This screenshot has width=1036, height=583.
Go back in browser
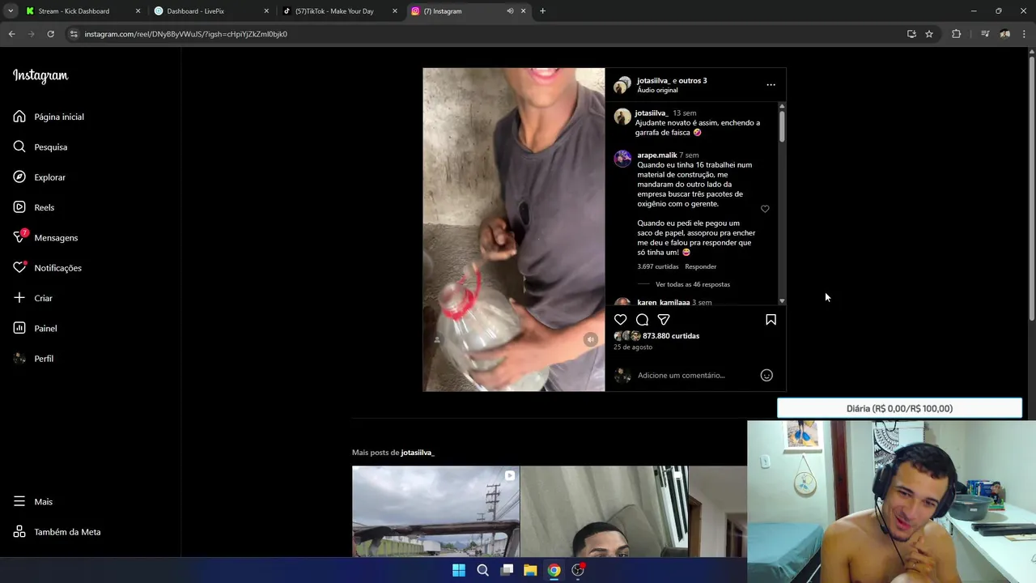(x=11, y=34)
